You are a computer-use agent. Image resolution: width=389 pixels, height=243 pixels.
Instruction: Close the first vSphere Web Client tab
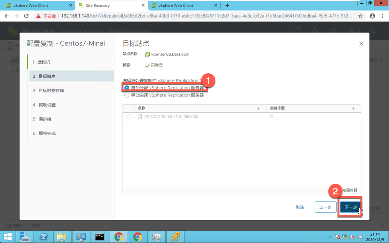71,5
